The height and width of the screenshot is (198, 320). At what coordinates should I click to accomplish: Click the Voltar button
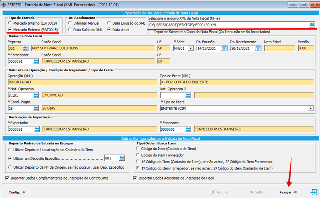click(x=257, y=192)
